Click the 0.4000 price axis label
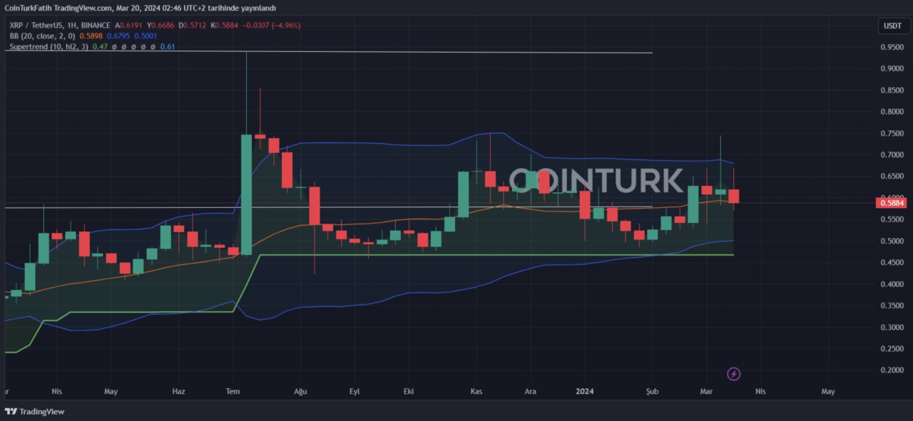 coord(893,284)
